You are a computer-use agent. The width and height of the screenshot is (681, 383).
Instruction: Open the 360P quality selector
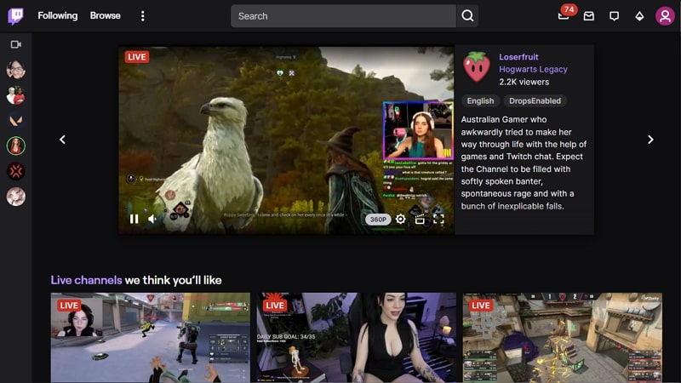pos(378,220)
